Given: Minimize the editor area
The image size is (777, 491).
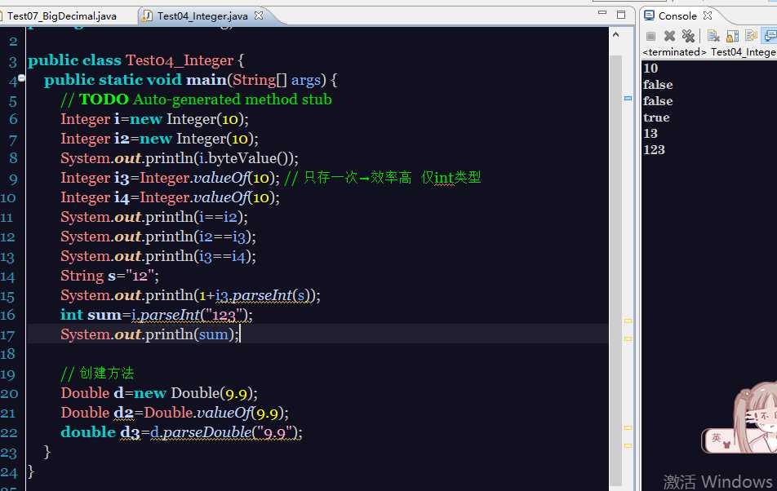Looking at the screenshot, I should [x=602, y=13].
